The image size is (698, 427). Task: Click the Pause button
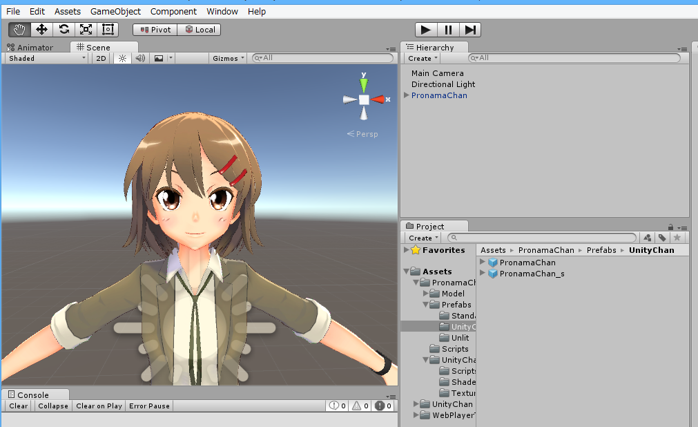tap(448, 30)
